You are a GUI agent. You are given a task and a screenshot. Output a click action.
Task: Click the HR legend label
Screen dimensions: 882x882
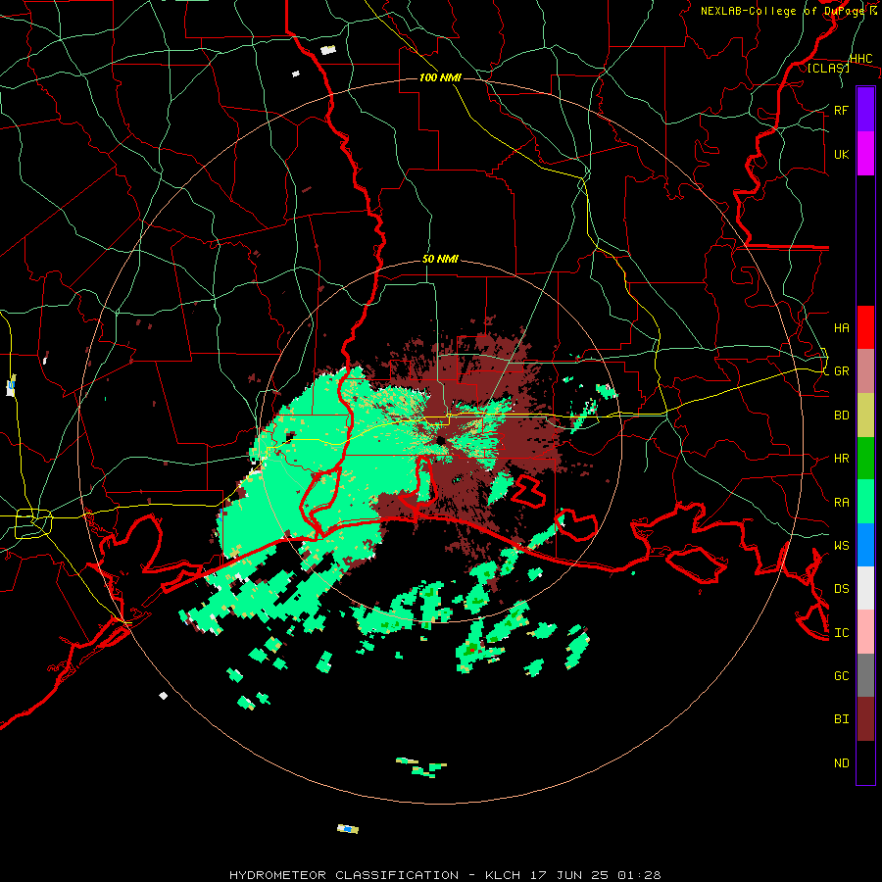[x=841, y=459]
